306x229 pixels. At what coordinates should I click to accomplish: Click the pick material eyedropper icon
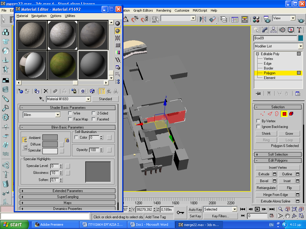pos(41,99)
